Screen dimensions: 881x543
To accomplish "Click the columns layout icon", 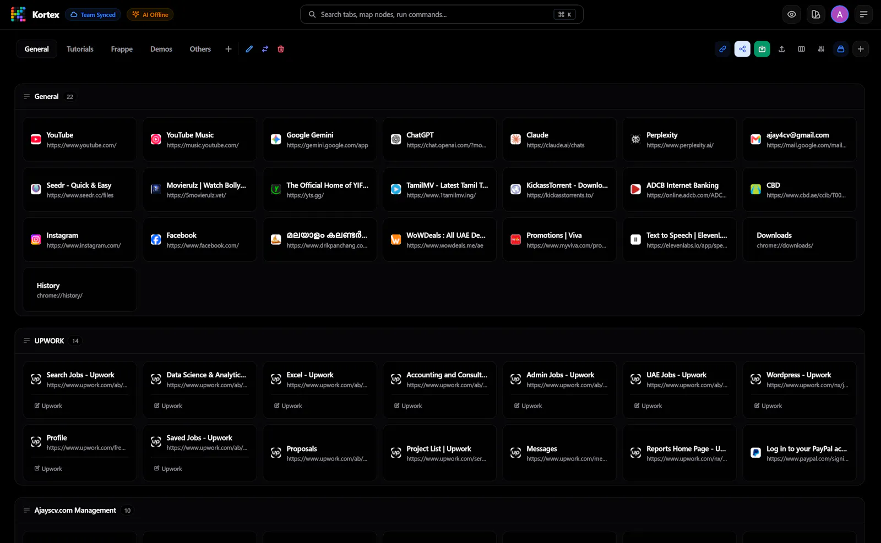I will coord(801,49).
